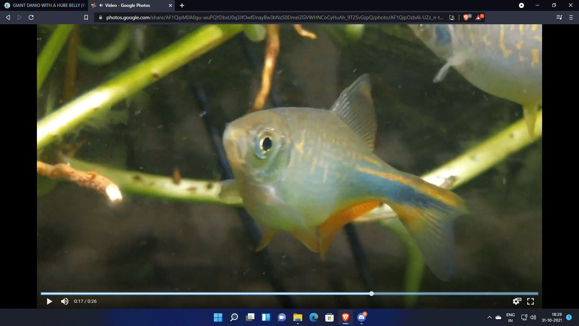Open Microsoft Store from taskbar
The width and height of the screenshot is (579, 326).
329,317
